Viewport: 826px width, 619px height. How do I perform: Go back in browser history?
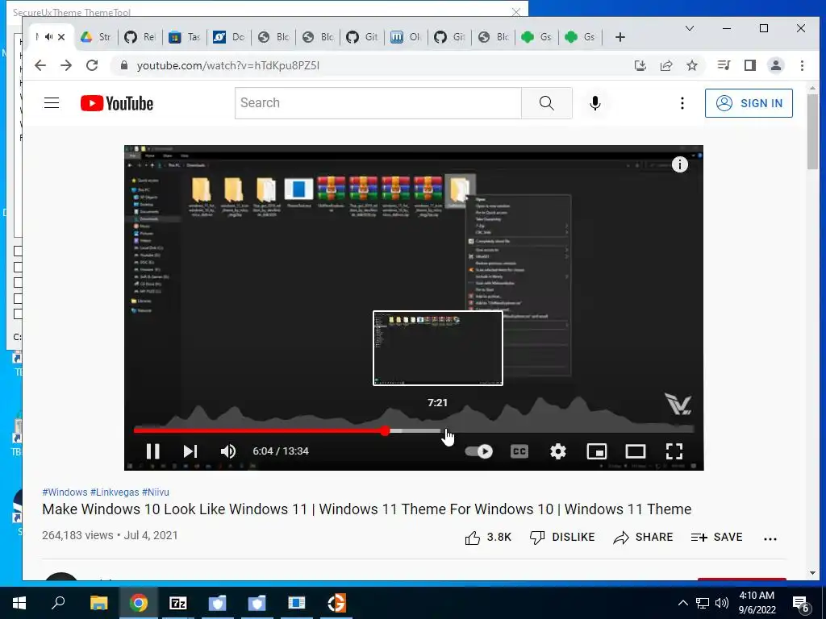40,65
